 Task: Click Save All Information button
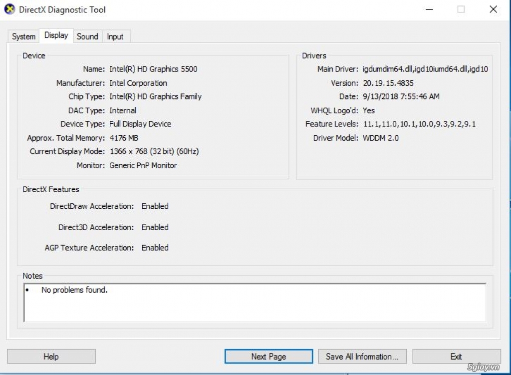(x=362, y=356)
